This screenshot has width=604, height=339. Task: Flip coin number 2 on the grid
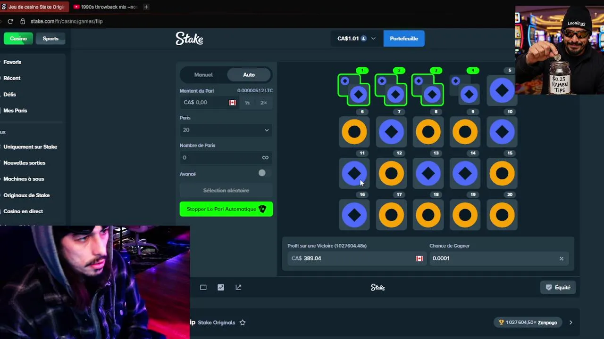click(x=391, y=90)
